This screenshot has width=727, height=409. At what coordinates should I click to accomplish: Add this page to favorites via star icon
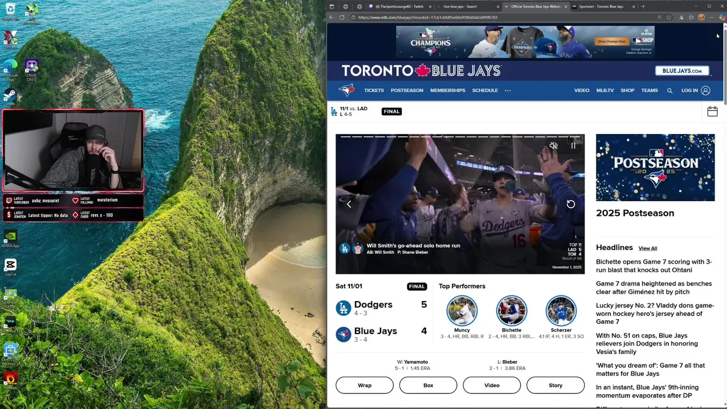coord(669,18)
